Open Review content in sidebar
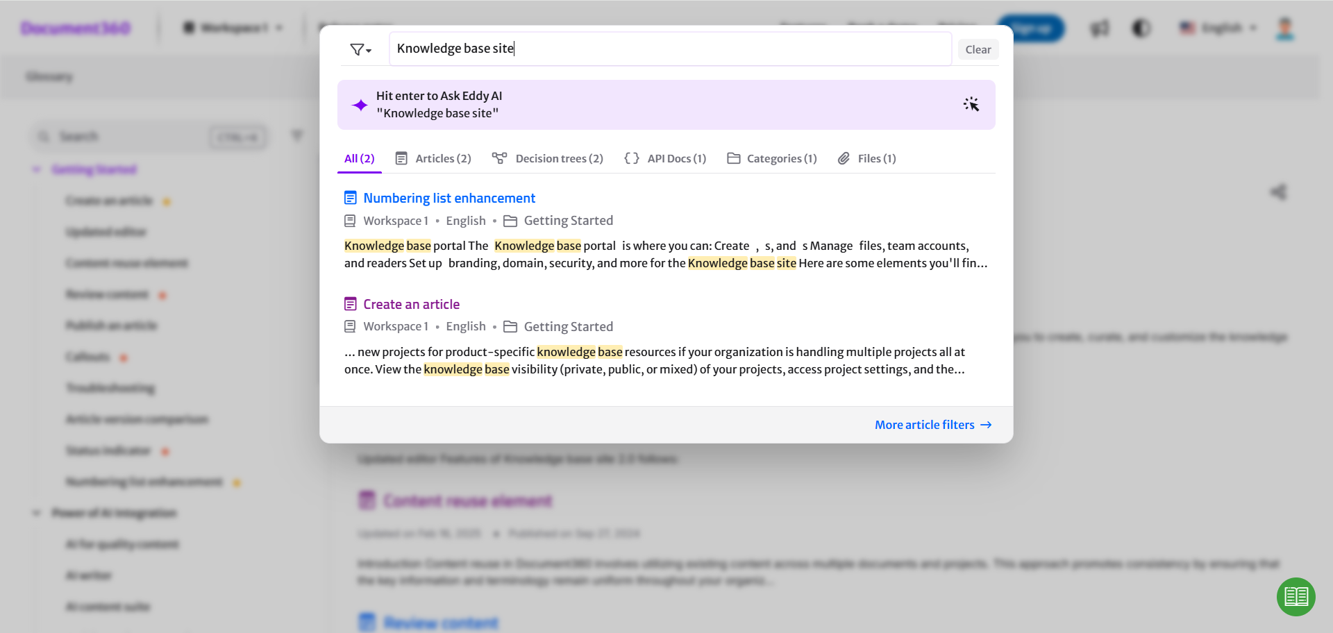The image size is (1333, 633). (107, 294)
